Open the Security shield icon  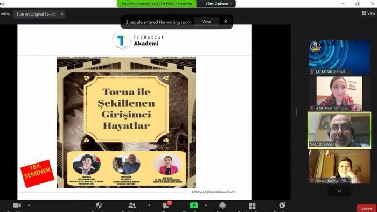tap(99, 206)
